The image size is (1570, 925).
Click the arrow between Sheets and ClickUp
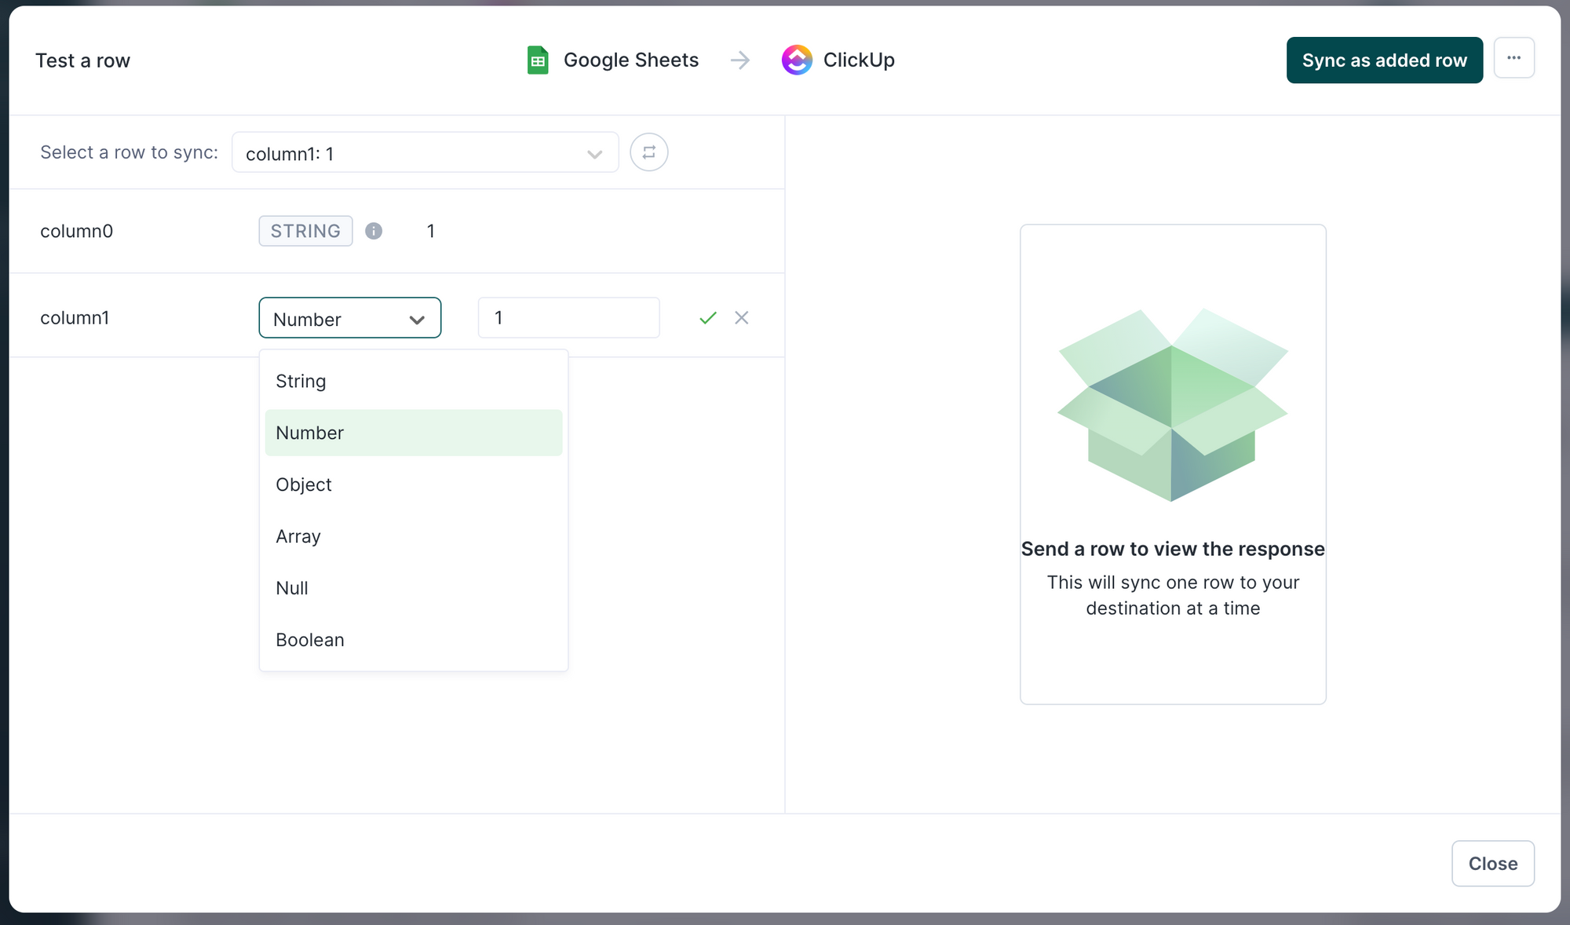coord(739,60)
